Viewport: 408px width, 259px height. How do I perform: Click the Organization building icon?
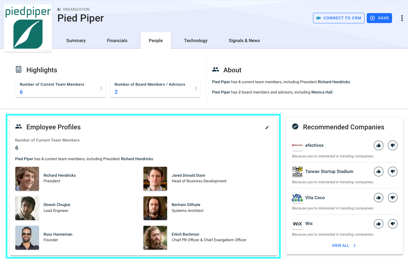59,9
